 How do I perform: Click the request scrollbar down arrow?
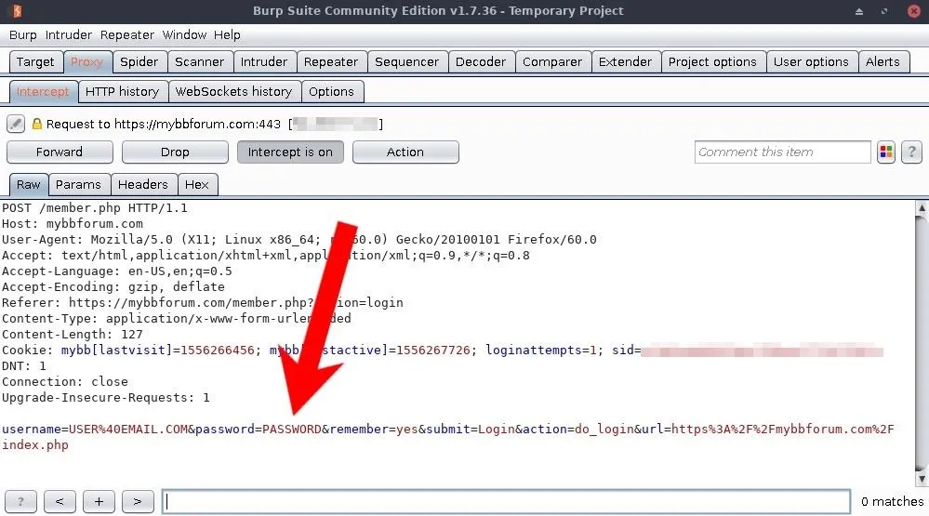[922, 478]
